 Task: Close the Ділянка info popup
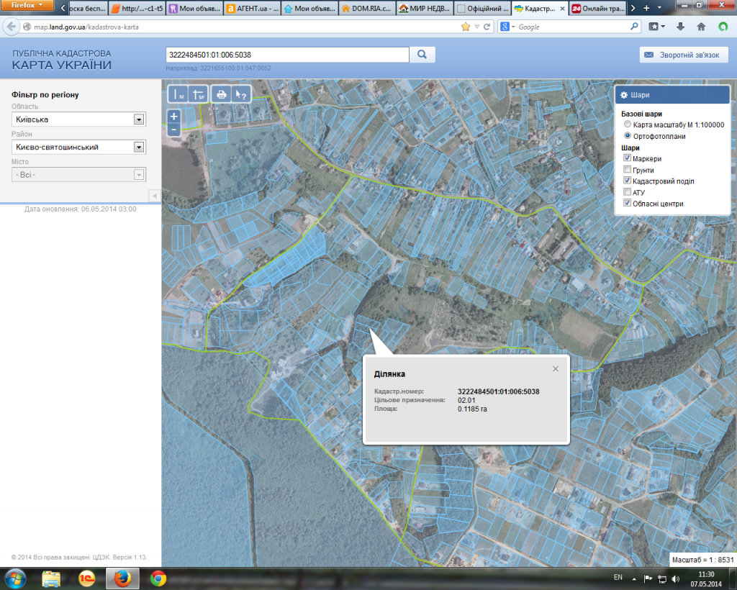555,368
